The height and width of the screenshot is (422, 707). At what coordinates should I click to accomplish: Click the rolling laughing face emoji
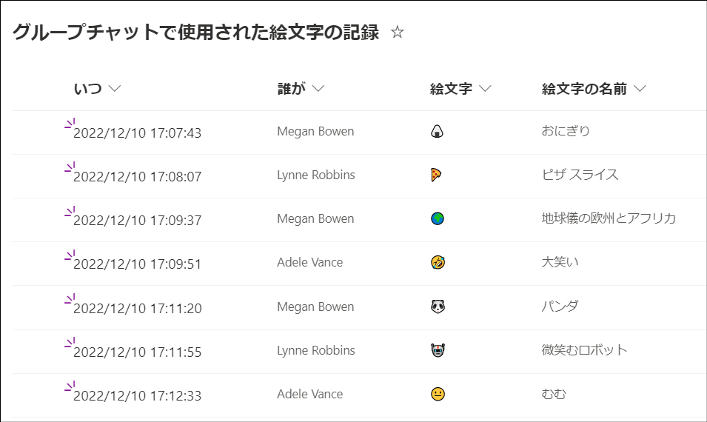[x=438, y=262]
